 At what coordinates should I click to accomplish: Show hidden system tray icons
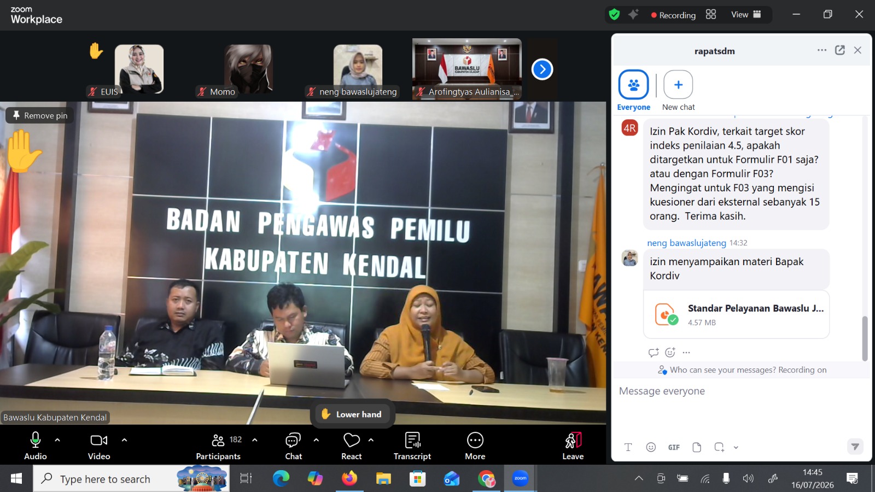click(639, 478)
